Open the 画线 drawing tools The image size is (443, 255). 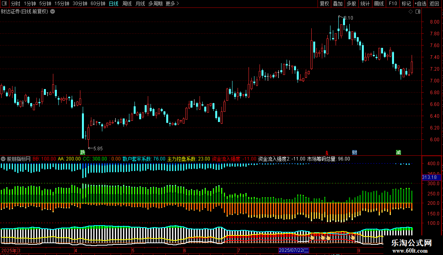coord(379,4)
